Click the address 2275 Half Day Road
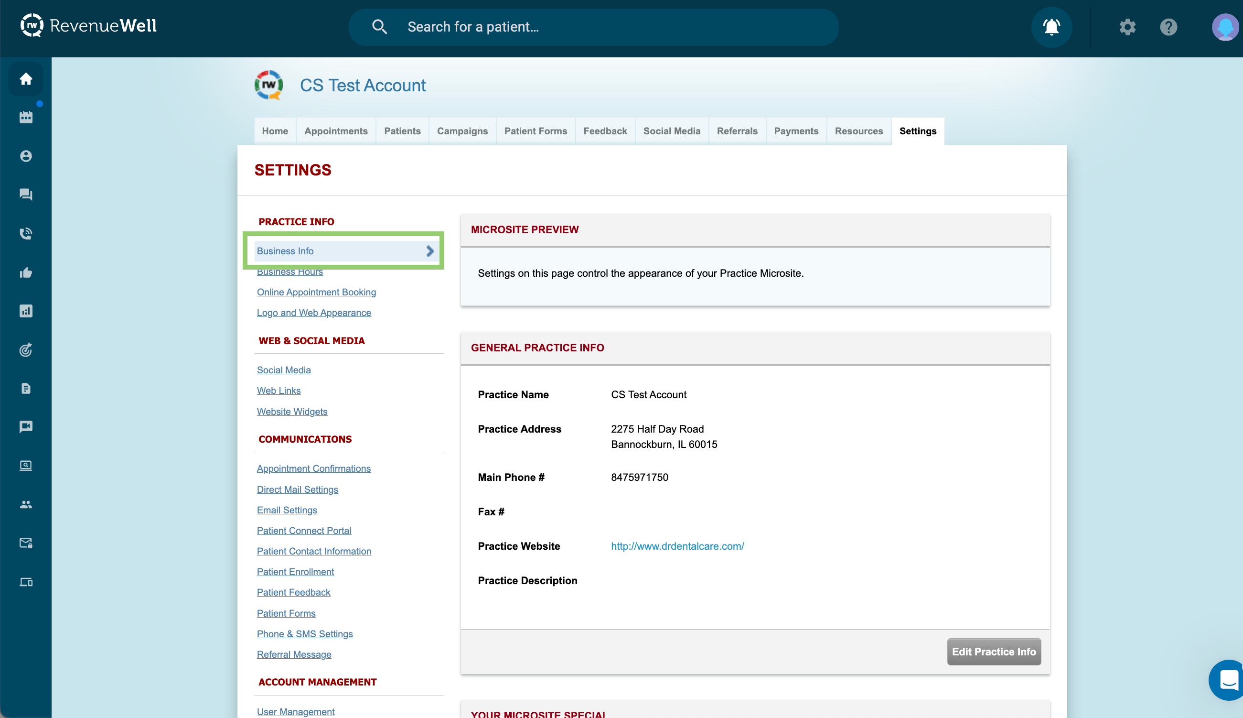Screen dimensions: 1243x718 pyautogui.click(x=657, y=429)
